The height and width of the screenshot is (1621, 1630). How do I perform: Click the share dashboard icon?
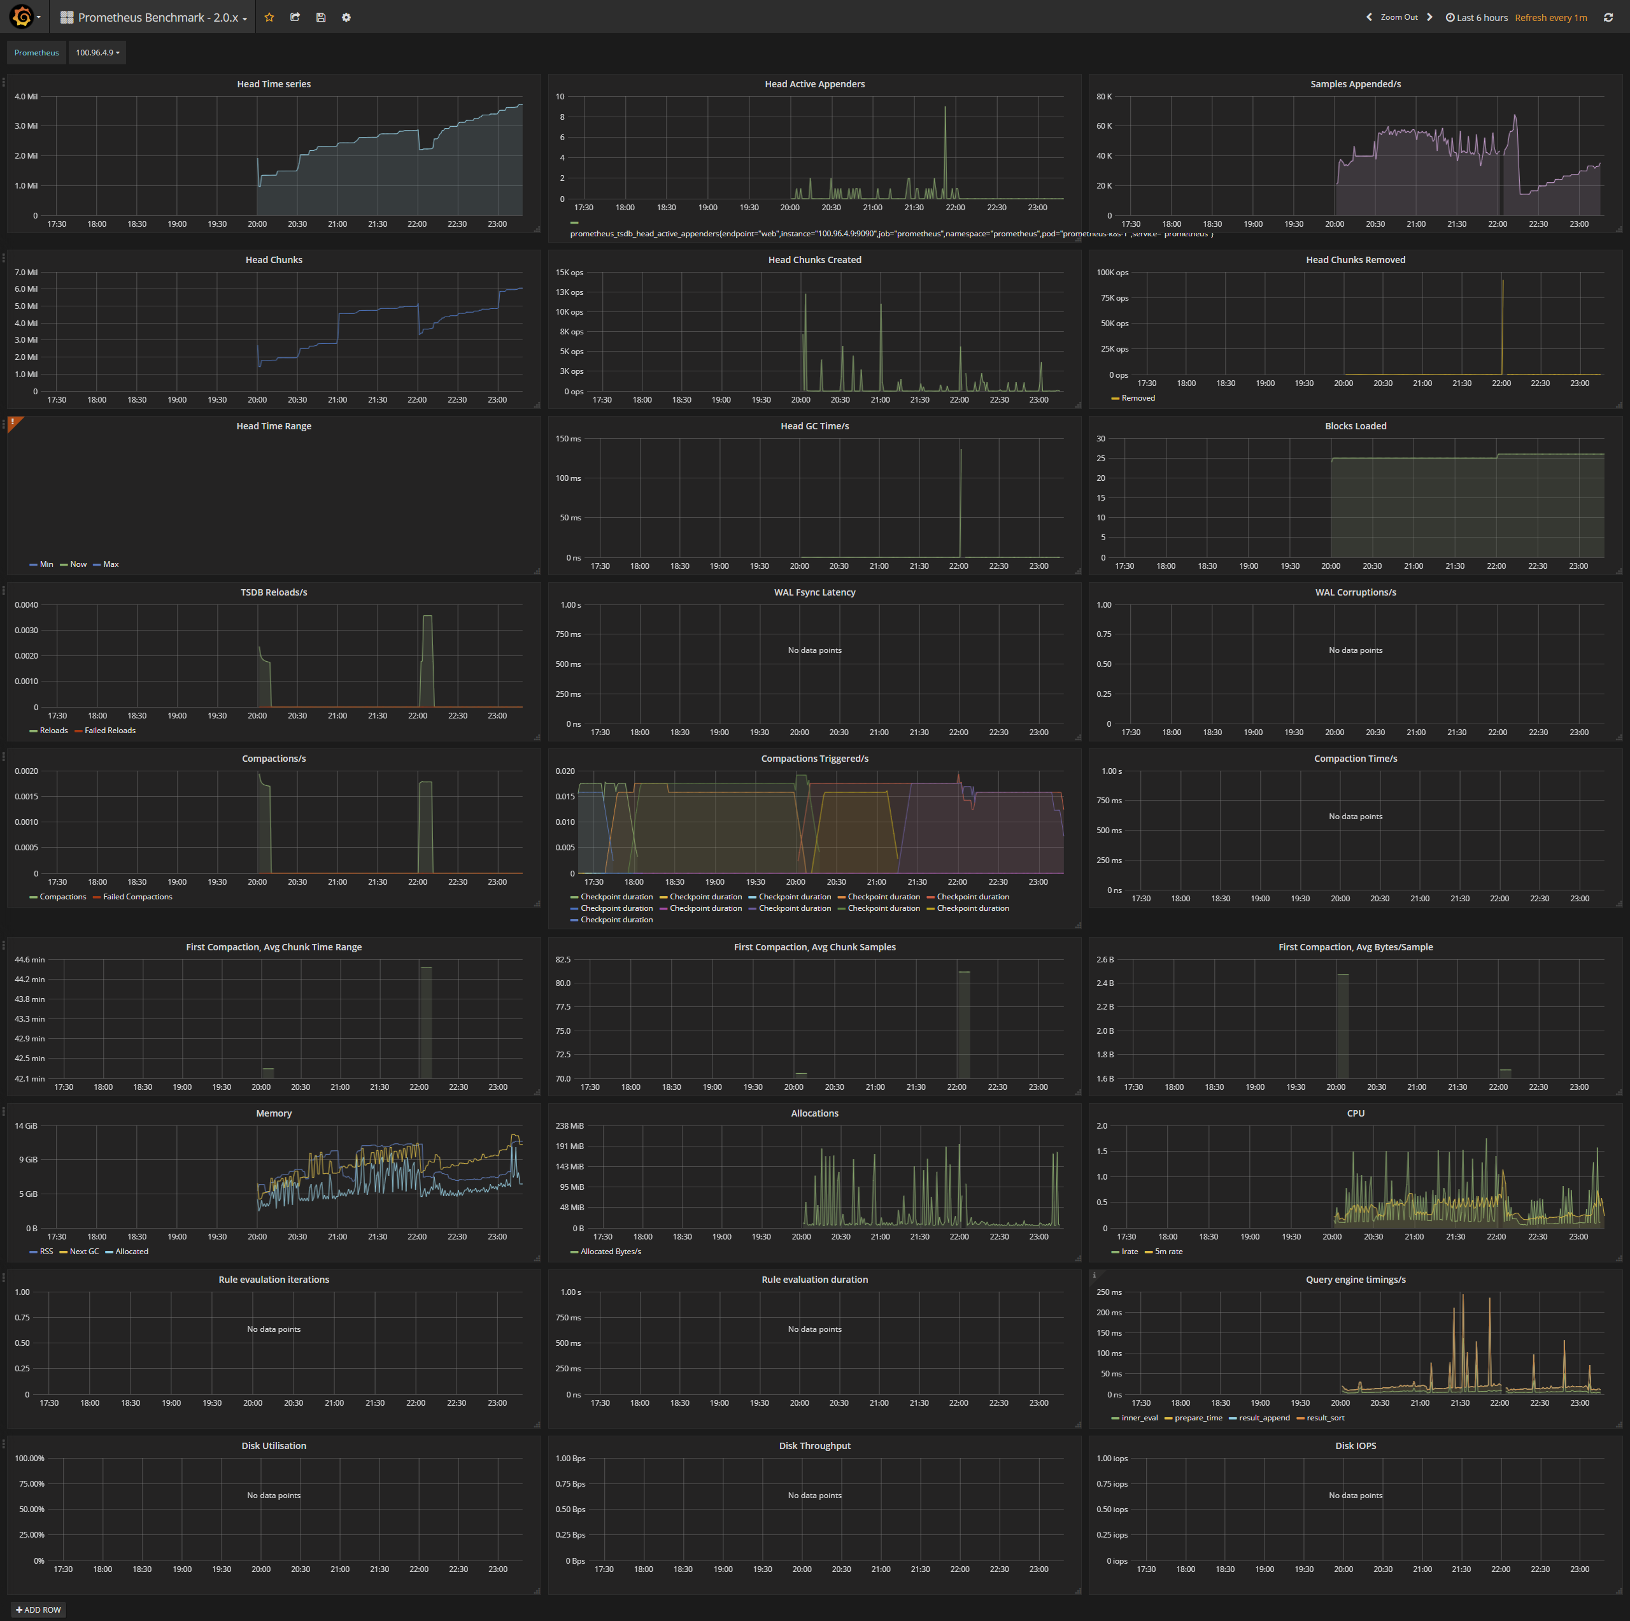pos(295,17)
